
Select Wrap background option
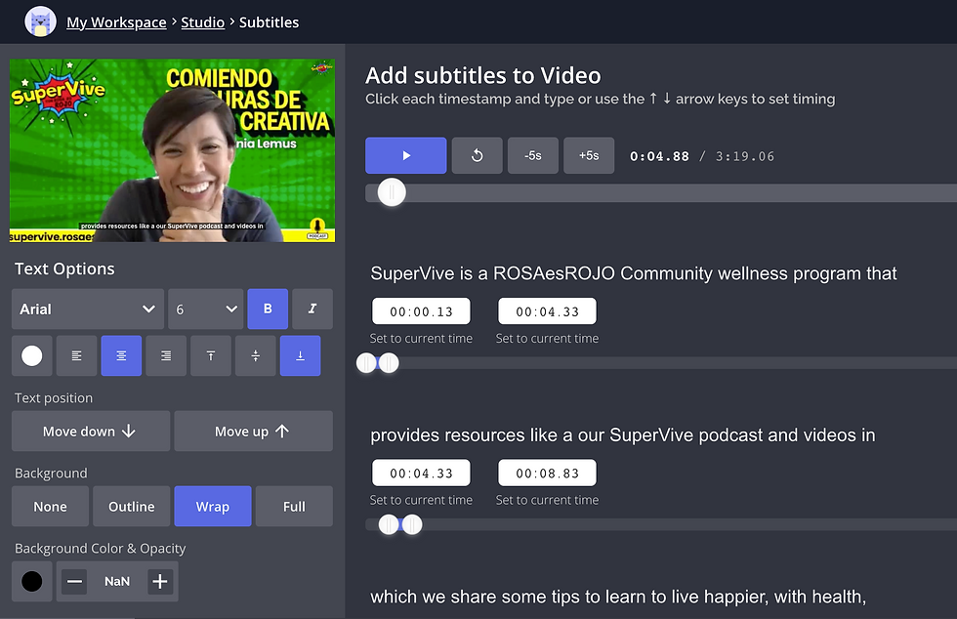[x=213, y=506]
